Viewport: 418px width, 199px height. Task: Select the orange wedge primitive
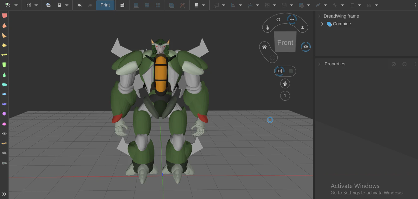(4, 35)
